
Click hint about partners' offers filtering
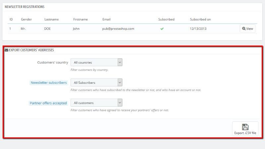tap(120, 110)
